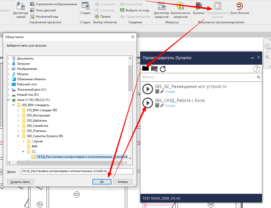
Task: Run IBS_02_Размещение исп устройств script
Action: point(148,89)
